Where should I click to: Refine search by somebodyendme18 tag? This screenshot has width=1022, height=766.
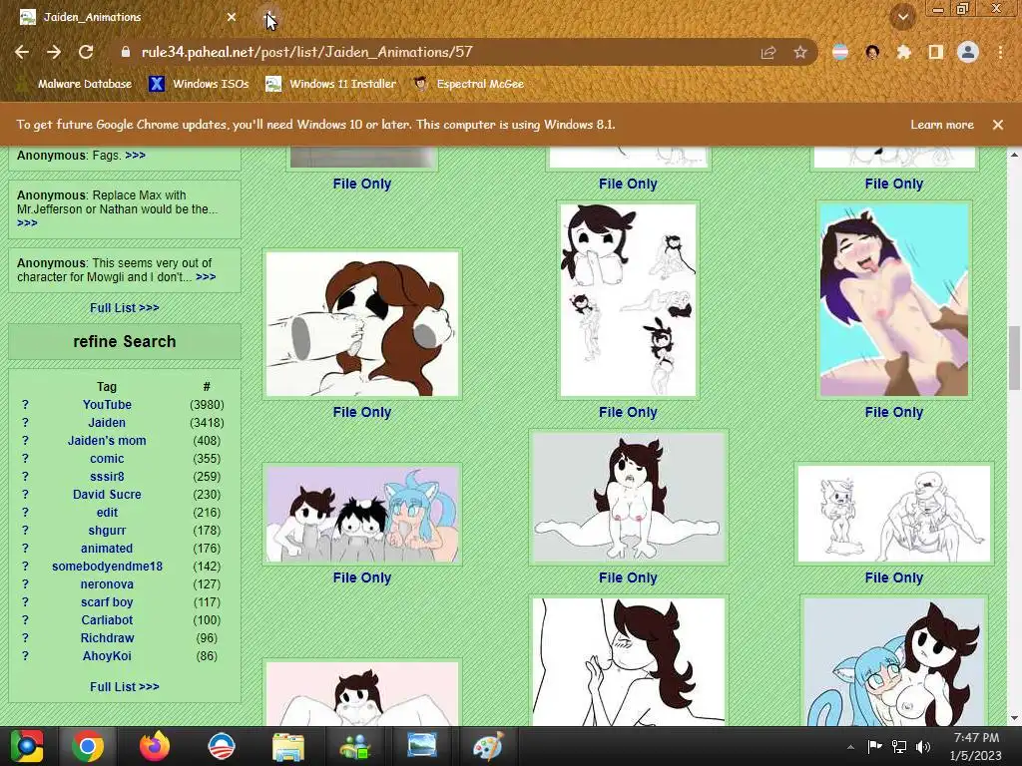[x=107, y=567]
